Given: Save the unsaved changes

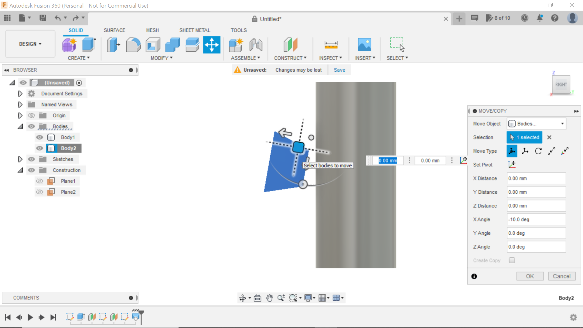Looking at the screenshot, I should click(x=339, y=70).
